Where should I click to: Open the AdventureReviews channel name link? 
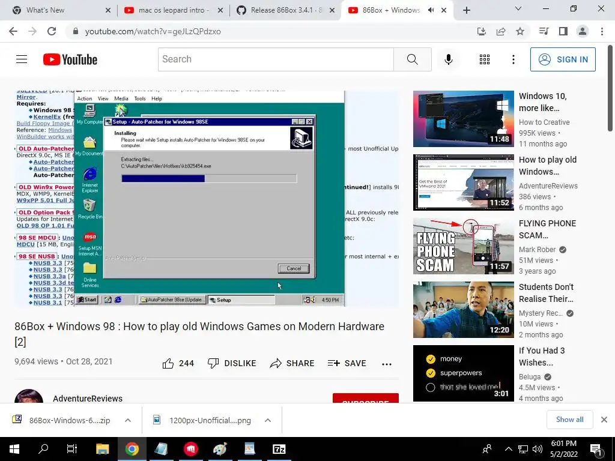[x=88, y=399]
